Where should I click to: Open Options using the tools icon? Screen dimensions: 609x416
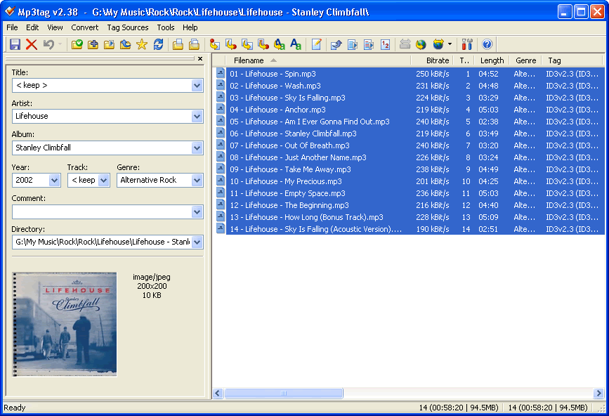point(466,44)
